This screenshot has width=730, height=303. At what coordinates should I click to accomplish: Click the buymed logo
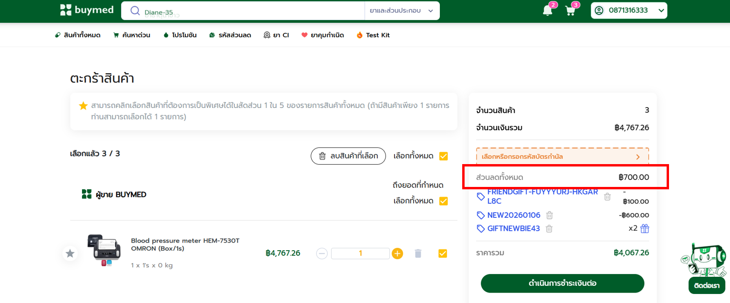click(x=87, y=10)
